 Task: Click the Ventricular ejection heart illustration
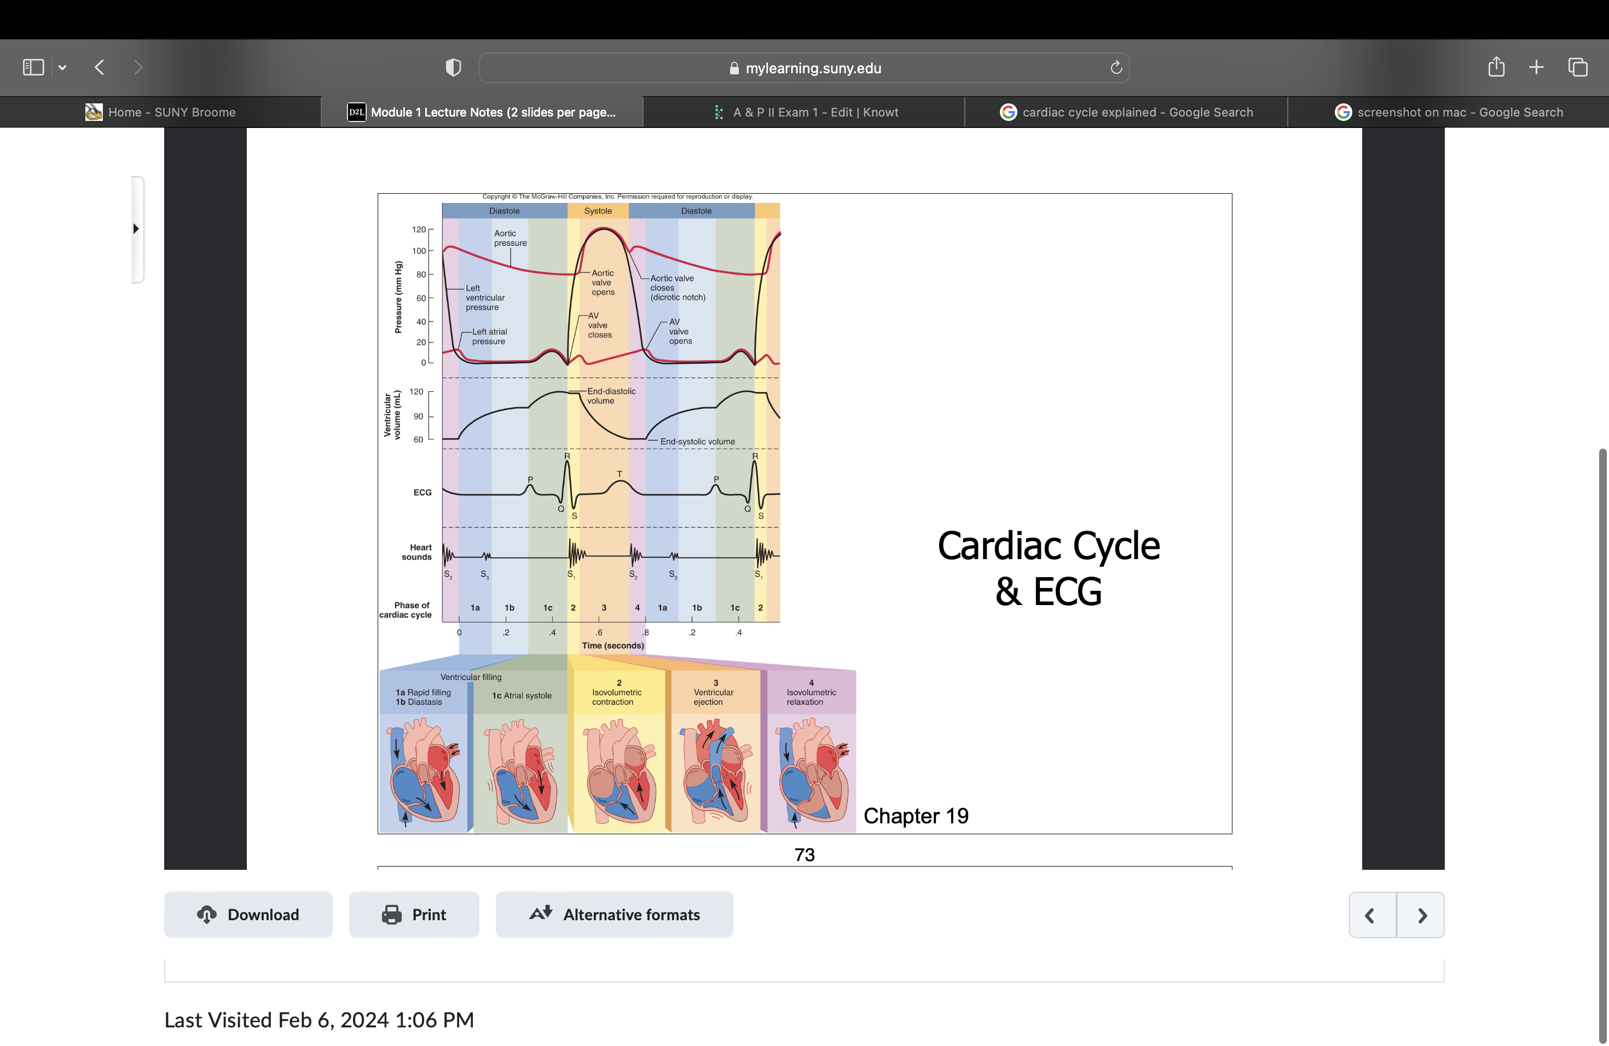(x=716, y=772)
